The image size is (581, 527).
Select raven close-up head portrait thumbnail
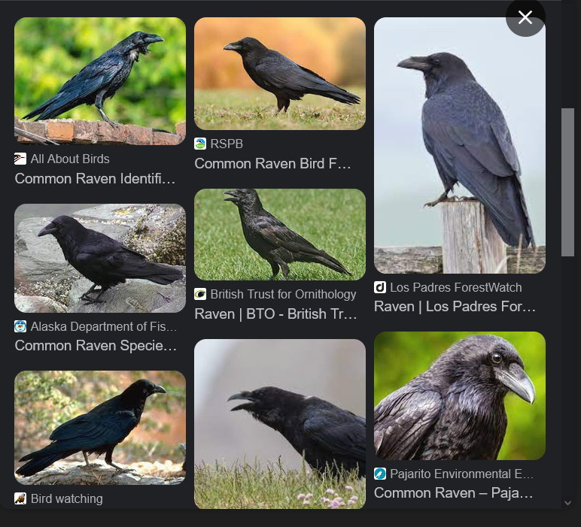(x=460, y=395)
